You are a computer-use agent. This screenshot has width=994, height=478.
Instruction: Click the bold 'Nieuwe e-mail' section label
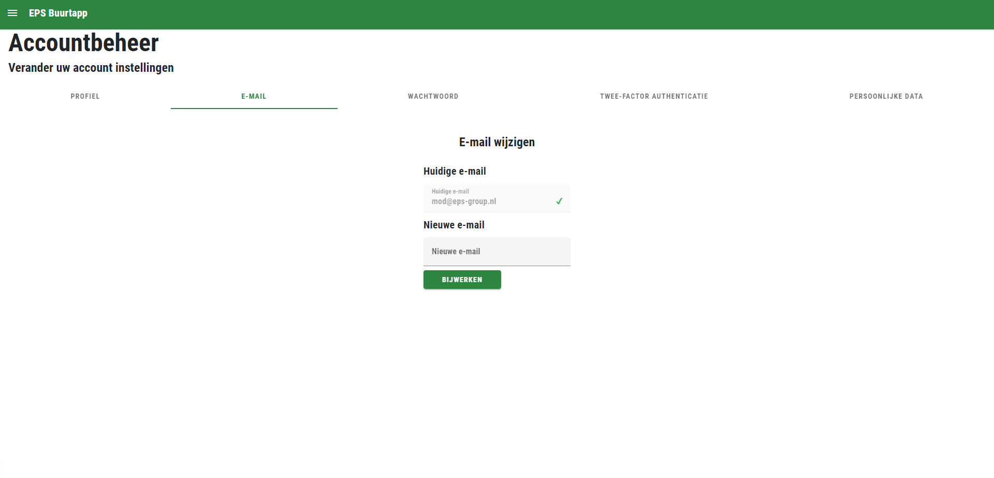point(454,225)
